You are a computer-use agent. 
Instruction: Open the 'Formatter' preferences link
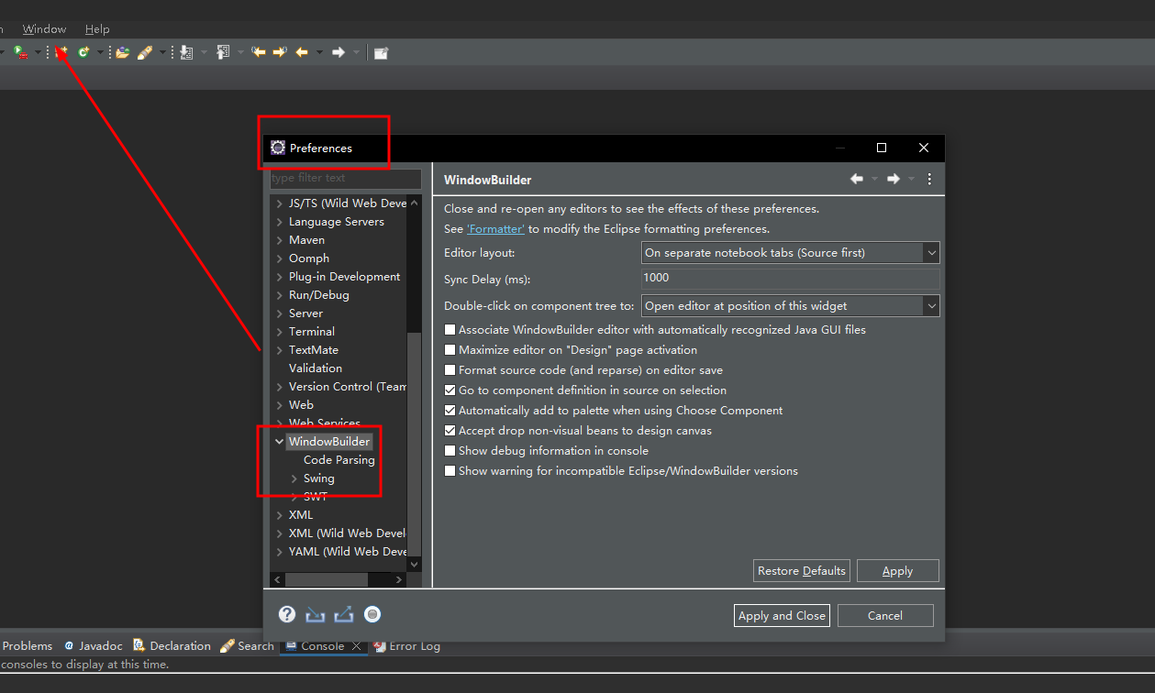click(495, 228)
